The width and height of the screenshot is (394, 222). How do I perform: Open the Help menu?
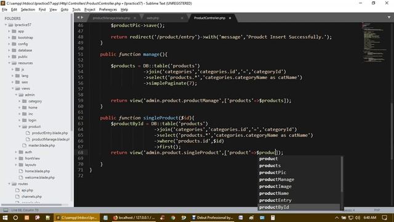124,10
